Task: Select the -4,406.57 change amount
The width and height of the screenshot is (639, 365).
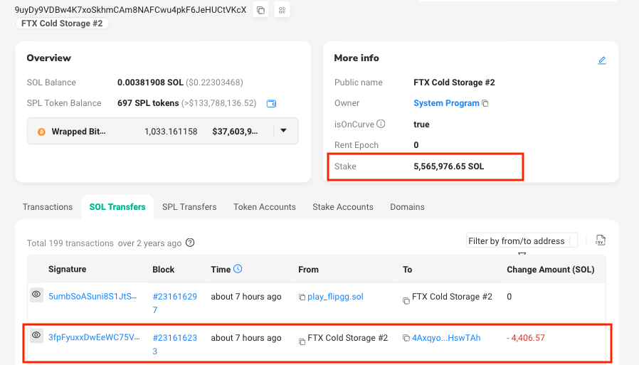Action: coord(526,338)
